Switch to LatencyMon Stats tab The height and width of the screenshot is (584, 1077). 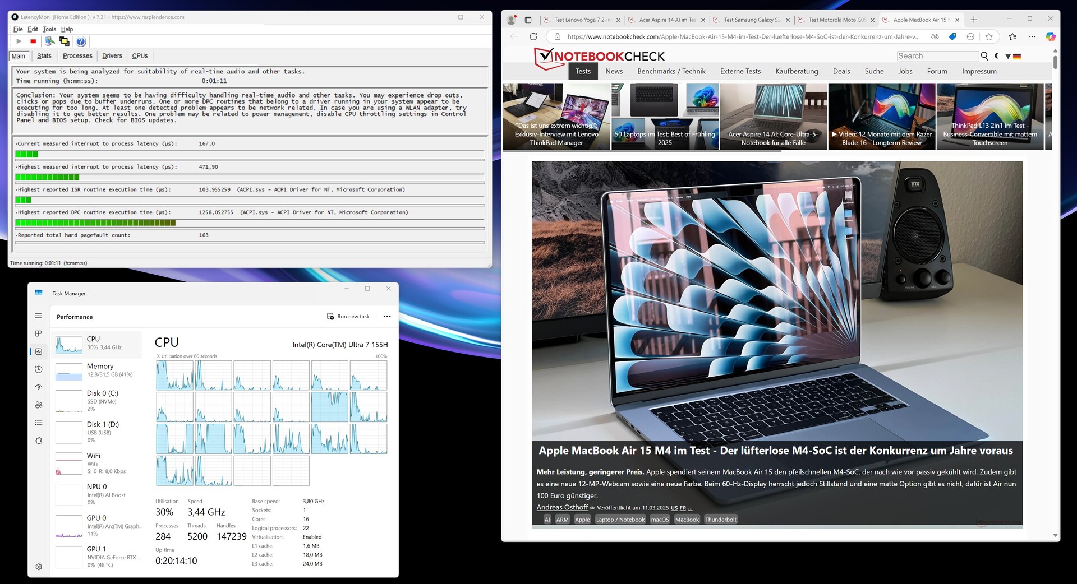(x=44, y=56)
